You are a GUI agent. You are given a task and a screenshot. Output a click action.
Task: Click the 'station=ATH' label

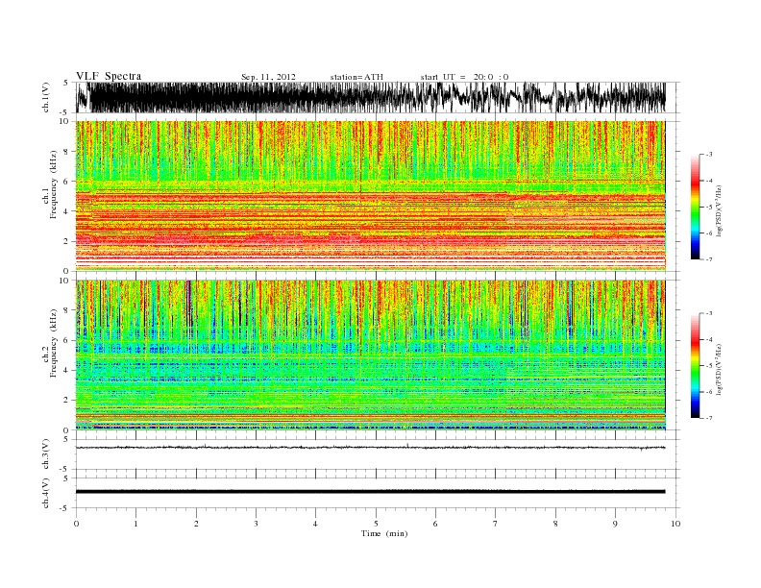[x=356, y=77]
